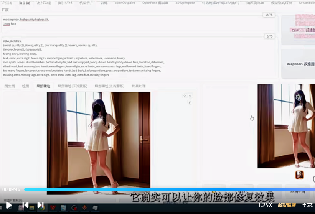Select the 局部重绘(上传蒙版) sub-tab
Viewport: 315px width, 214px height.
click(109, 86)
